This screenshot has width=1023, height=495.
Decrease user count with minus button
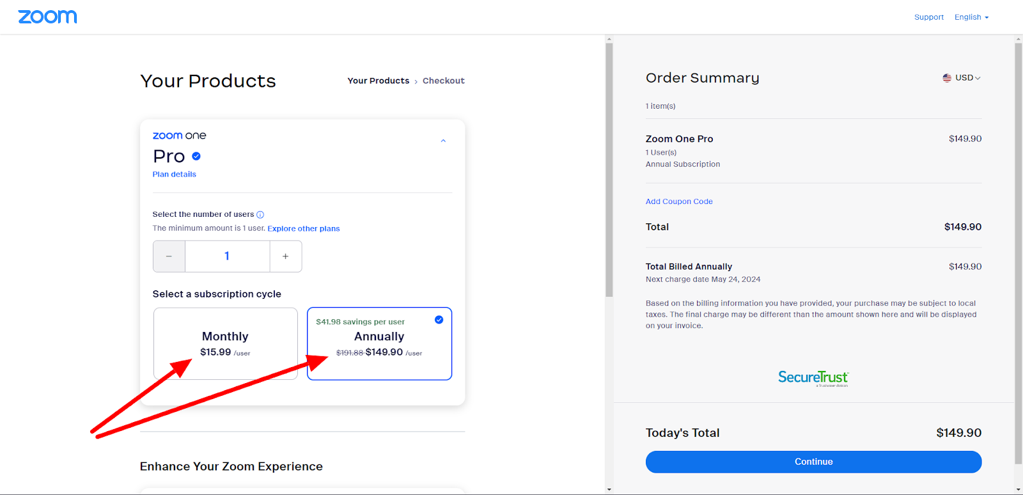[x=169, y=256]
